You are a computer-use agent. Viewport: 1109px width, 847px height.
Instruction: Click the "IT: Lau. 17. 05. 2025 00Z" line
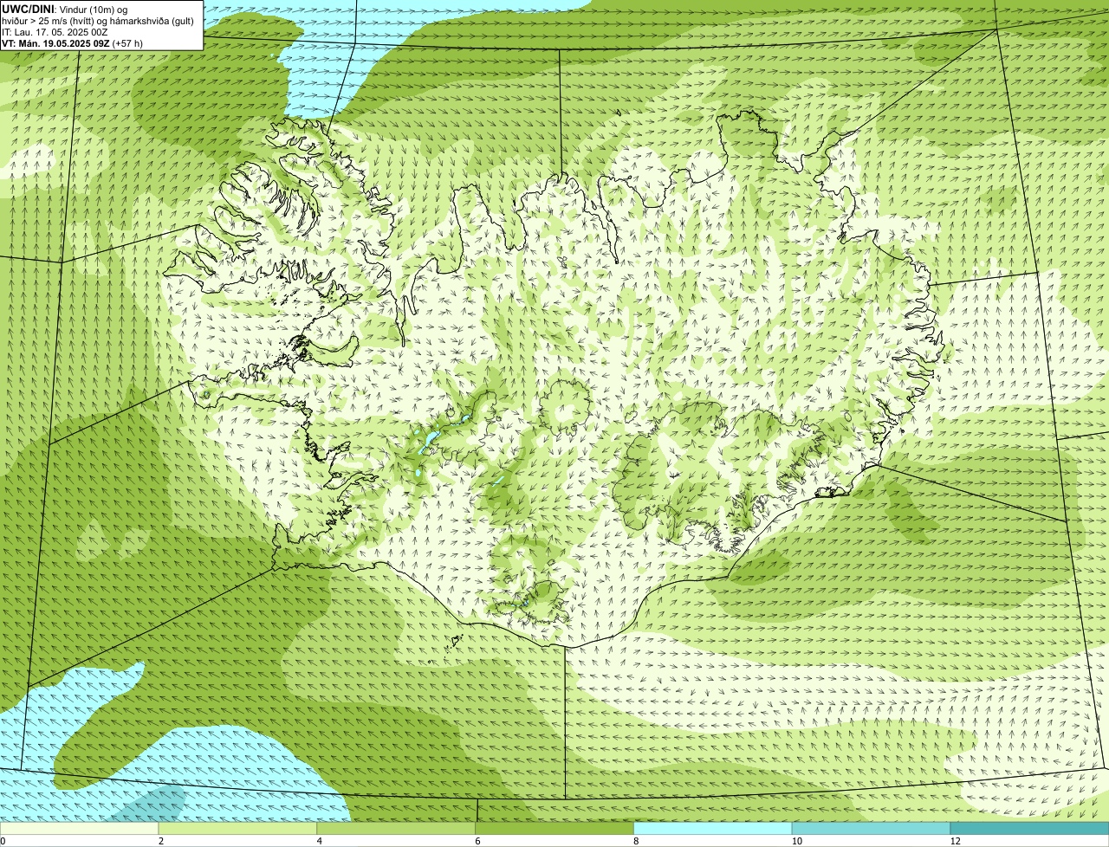pyautogui.click(x=55, y=32)
